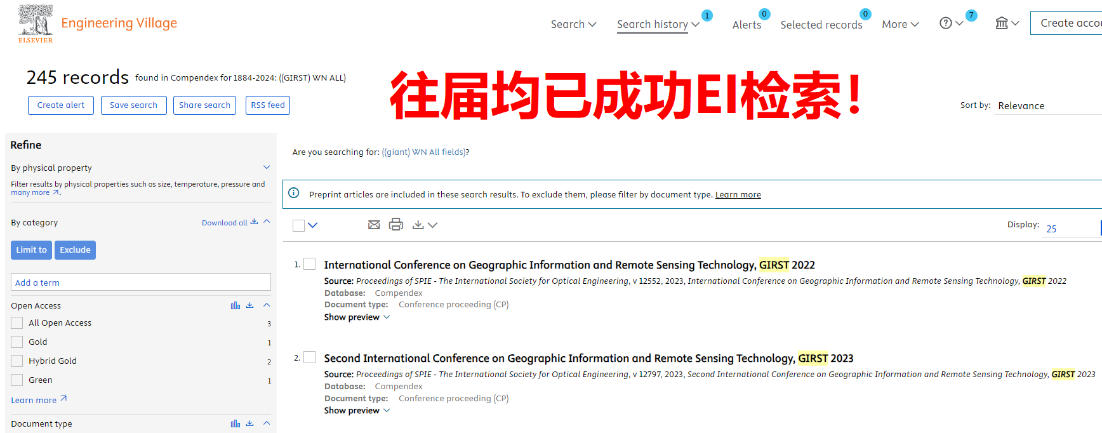Open the Search menu

573,24
